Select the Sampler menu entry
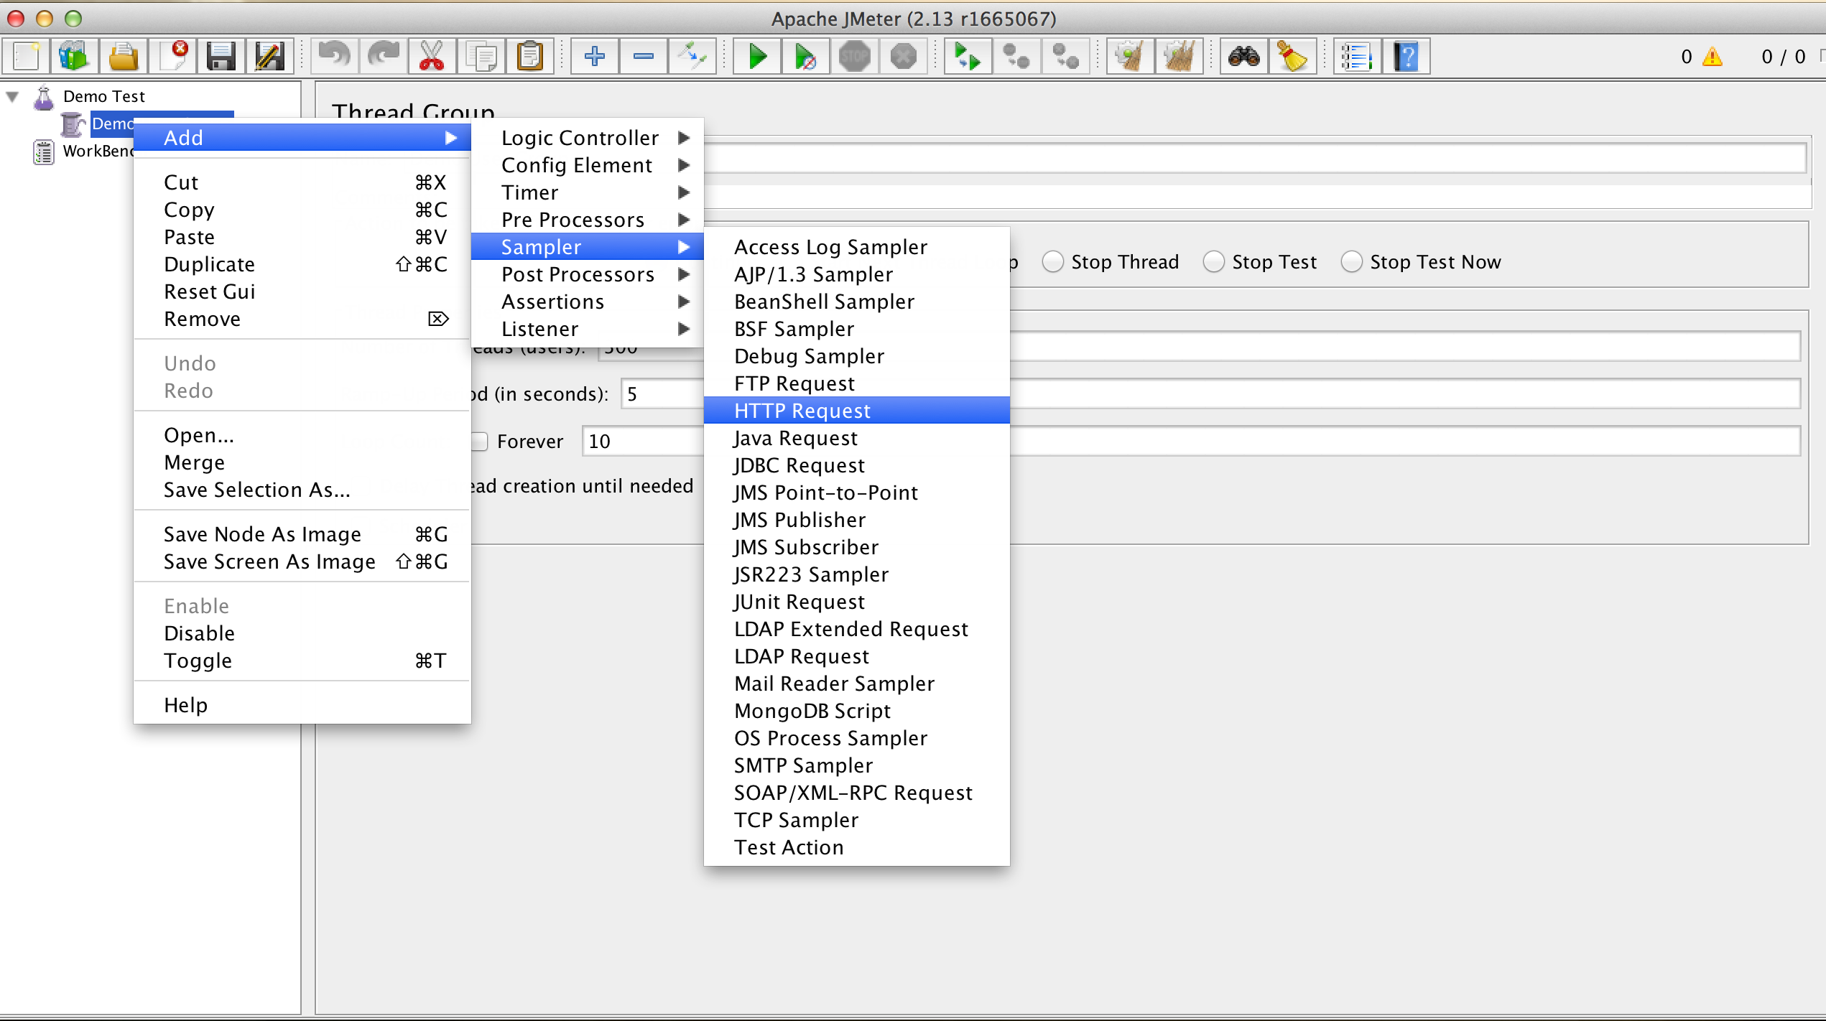Viewport: 1826px width, 1021px height. 587,247
